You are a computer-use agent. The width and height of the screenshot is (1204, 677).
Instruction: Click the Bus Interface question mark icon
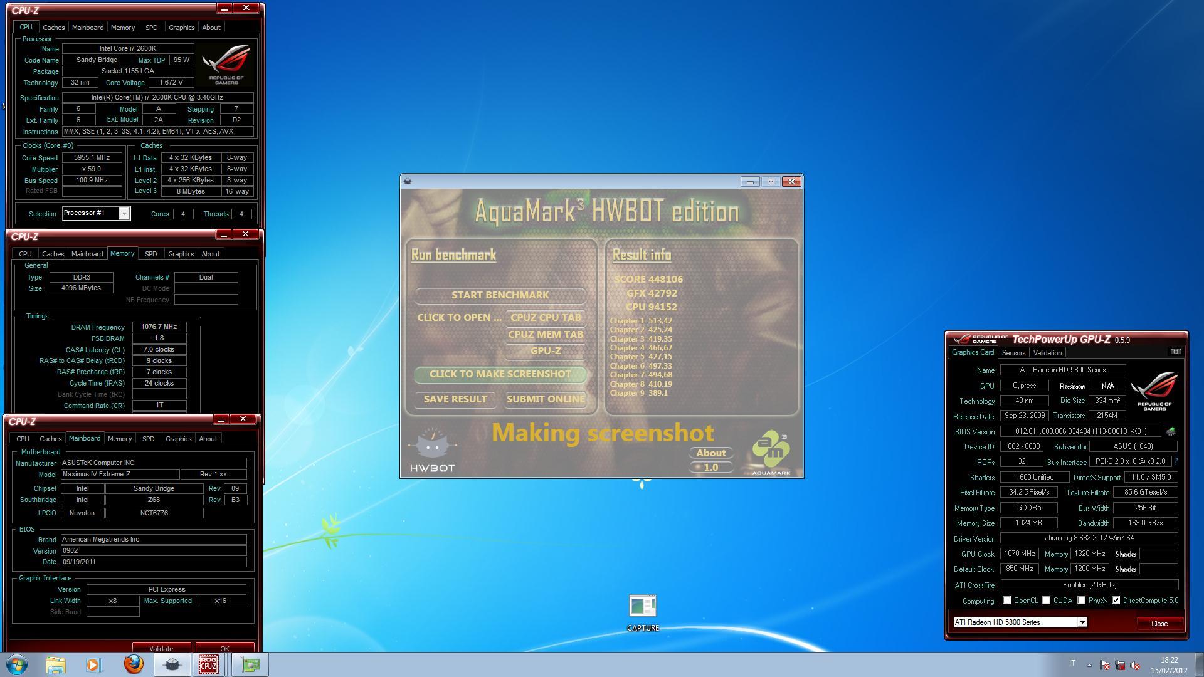click(1176, 461)
